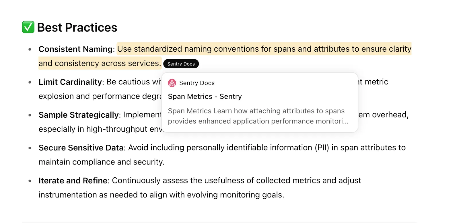
Task: Click the bold 'Secure Sensitive Data' label
Action: click(81, 148)
